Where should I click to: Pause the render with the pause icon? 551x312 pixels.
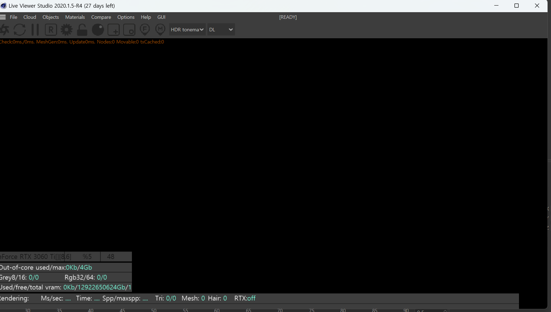[35, 30]
